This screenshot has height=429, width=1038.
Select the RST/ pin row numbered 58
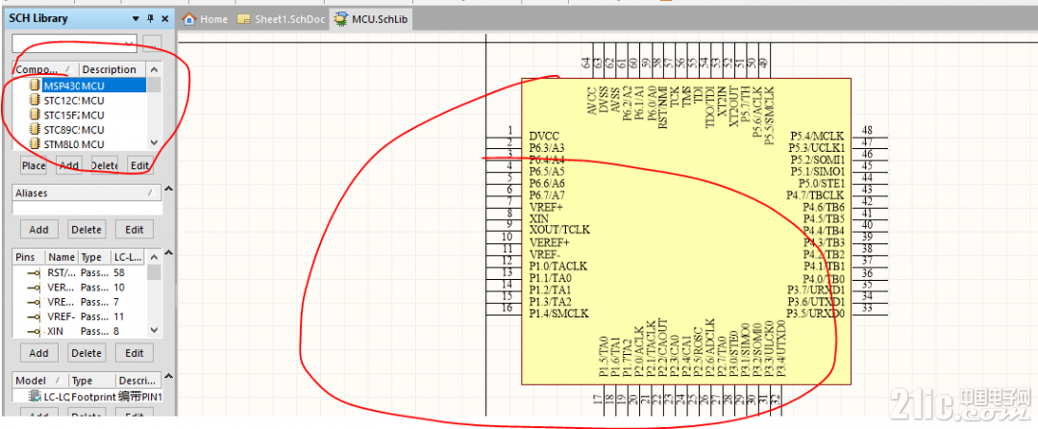click(80, 273)
